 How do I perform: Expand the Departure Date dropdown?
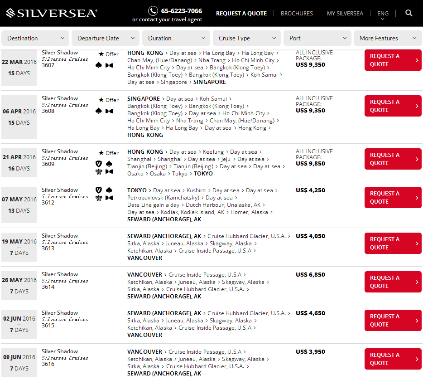pos(106,38)
